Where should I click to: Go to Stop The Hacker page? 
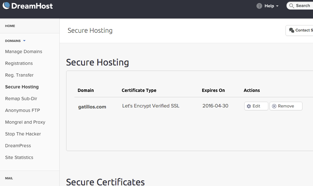pyautogui.click(x=23, y=134)
